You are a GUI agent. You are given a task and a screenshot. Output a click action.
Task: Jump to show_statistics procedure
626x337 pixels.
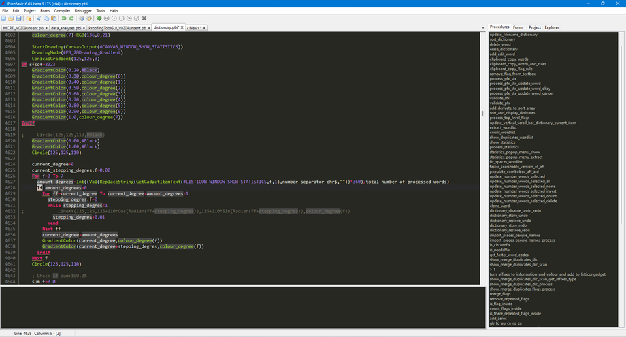(502, 142)
